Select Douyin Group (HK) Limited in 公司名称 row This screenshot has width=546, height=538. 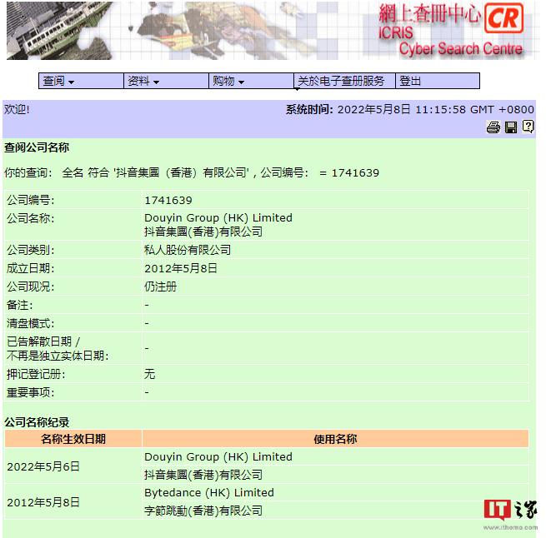click(x=218, y=218)
